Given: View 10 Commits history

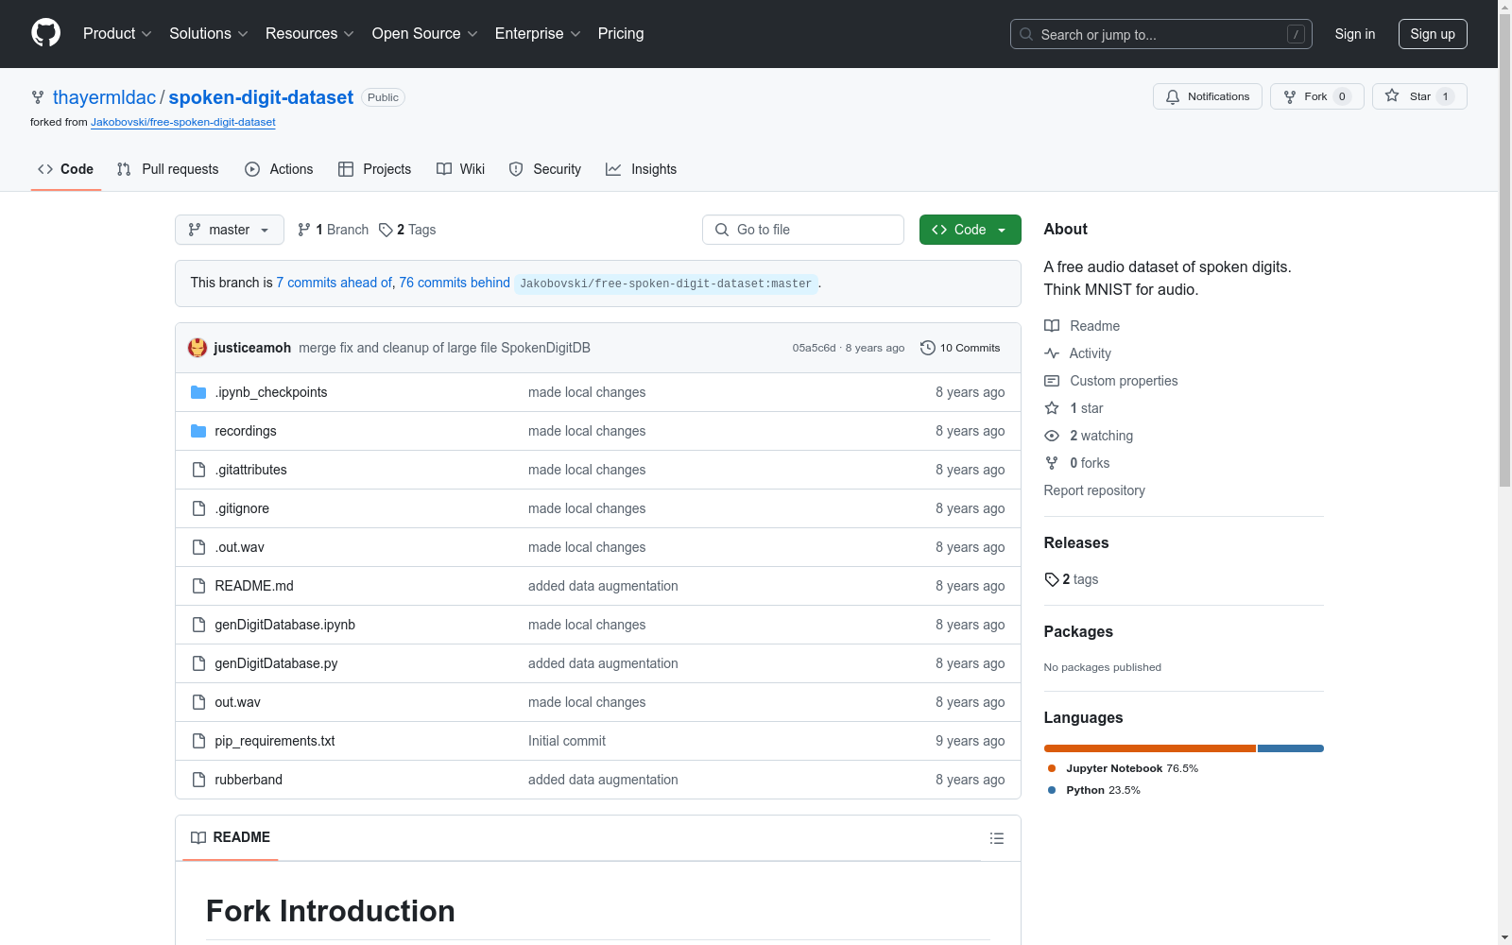Looking at the screenshot, I should 960,348.
